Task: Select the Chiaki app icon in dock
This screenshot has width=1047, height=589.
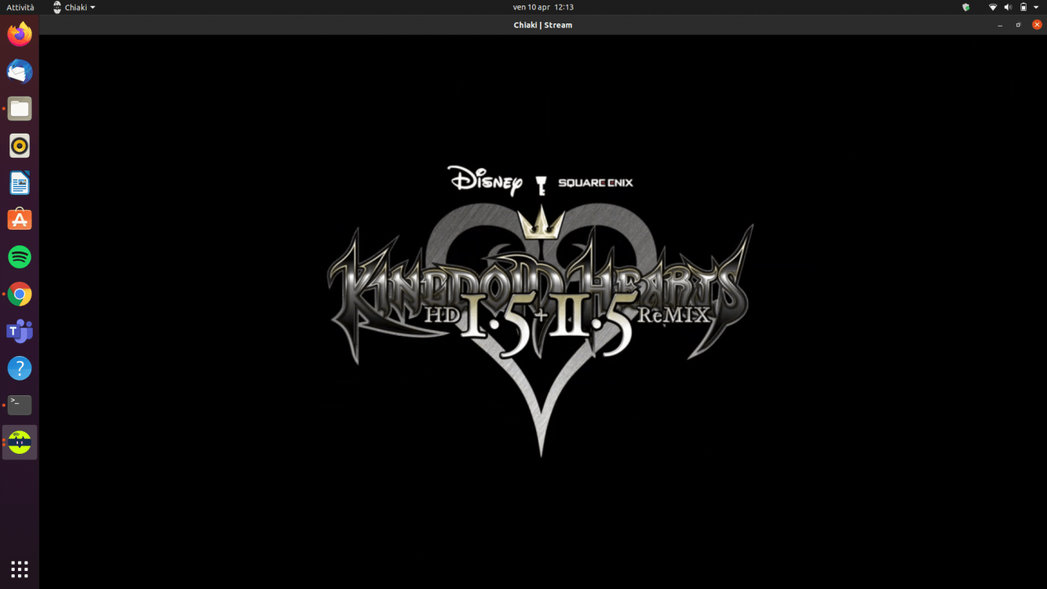Action: coord(20,442)
